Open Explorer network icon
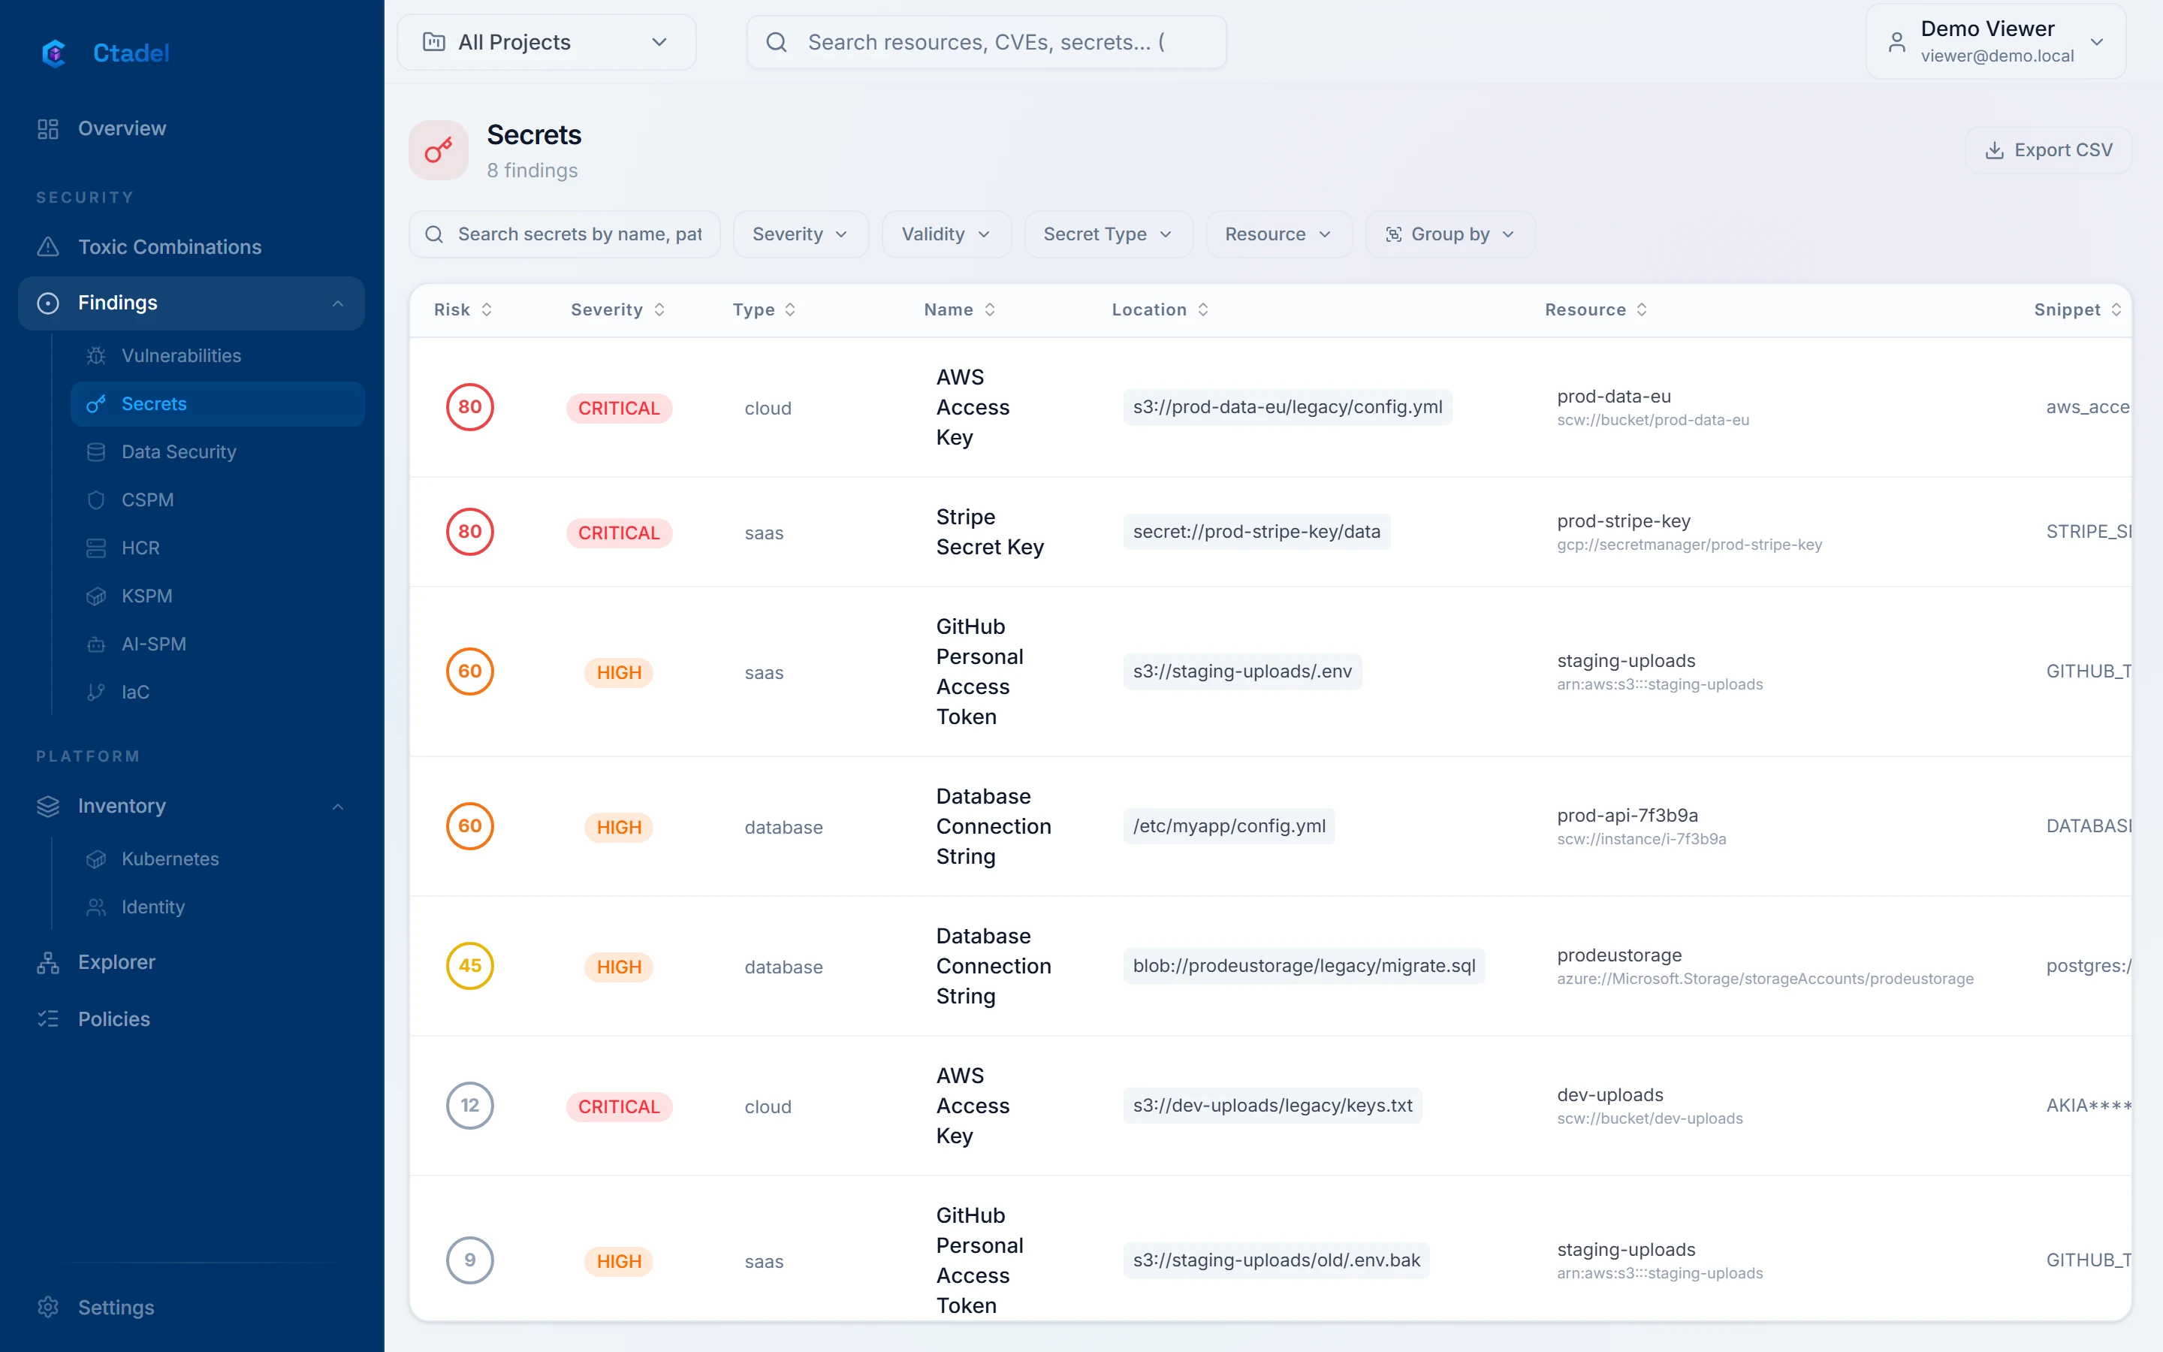Image resolution: width=2163 pixels, height=1352 pixels. pos(48,963)
